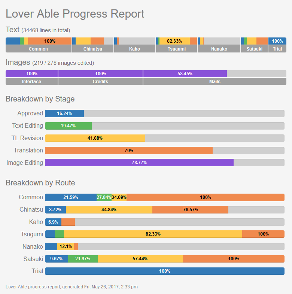Image resolution: width=292 pixels, height=294 pixels.
Task: Select the Credits label under Images
Action: pyautogui.click(x=100, y=82)
